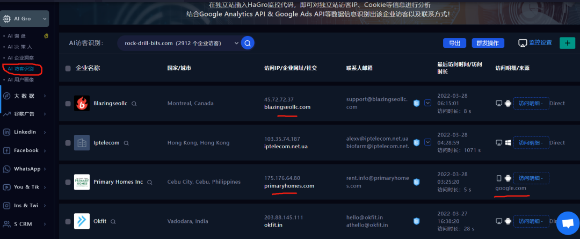Click the Instagram icon beside Ins & Twi
Viewport: 580px width, 239px height.
click(6, 206)
